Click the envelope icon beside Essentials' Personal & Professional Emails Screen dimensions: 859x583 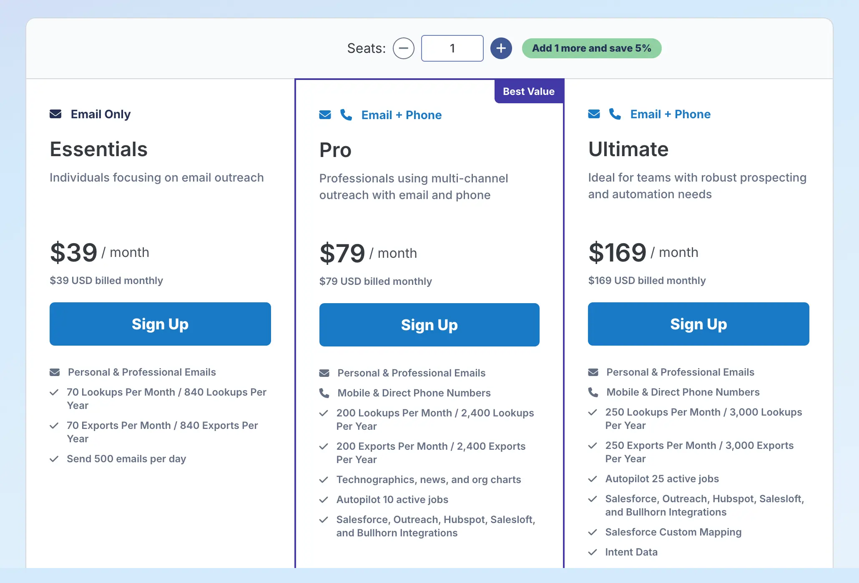point(55,372)
